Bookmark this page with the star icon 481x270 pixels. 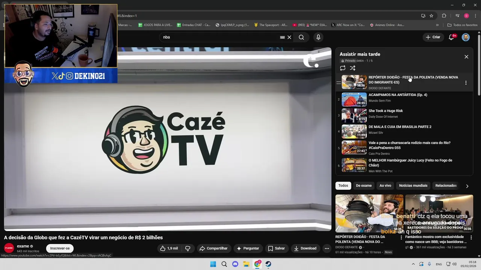click(431, 16)
